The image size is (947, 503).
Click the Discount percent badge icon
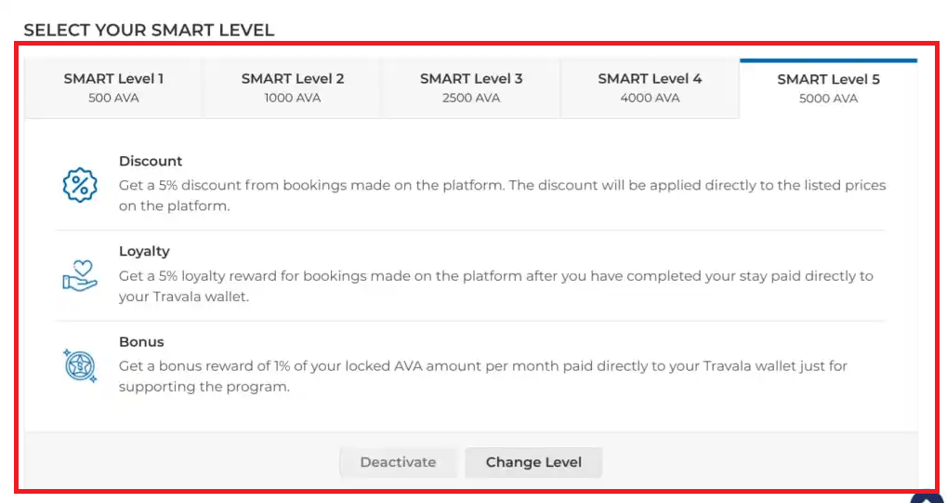(x=79, y=185)
